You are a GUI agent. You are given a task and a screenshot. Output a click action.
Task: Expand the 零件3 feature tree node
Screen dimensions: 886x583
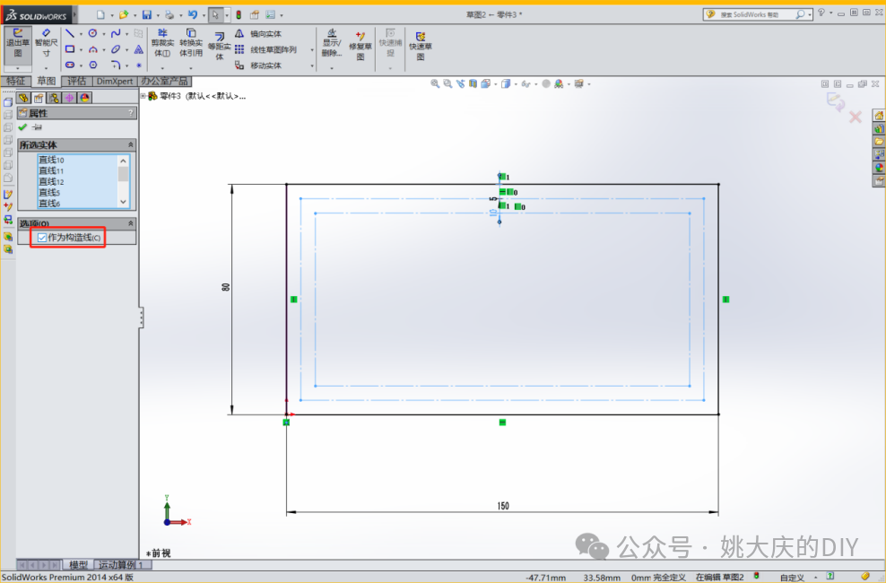143,96
